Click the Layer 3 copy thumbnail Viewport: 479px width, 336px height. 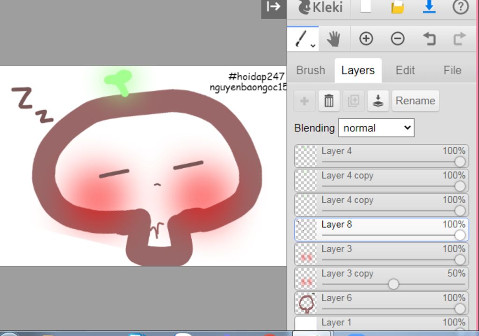tap(306, 279)
